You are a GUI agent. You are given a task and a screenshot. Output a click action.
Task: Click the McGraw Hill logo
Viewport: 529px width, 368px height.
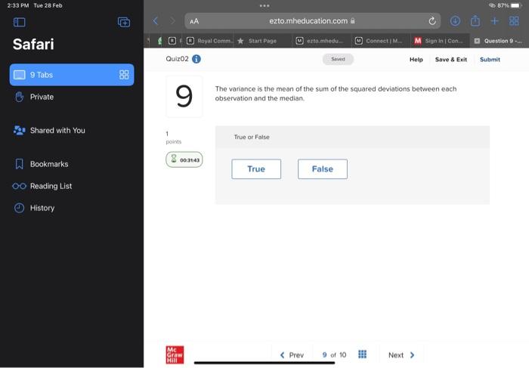(175, 355)
